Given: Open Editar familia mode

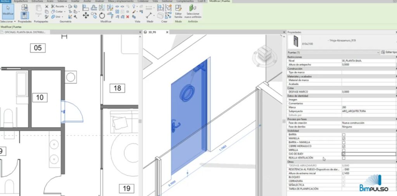Looking at the screenshot, I should click(178, 12).
